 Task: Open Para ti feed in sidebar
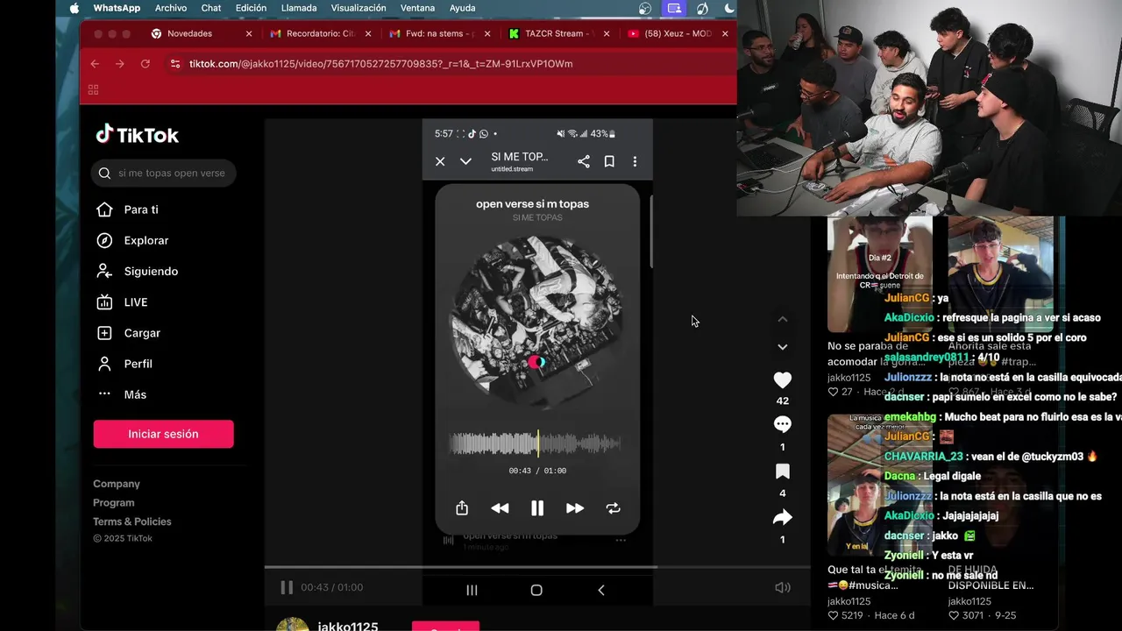tap(141, 209)
